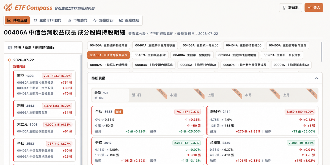Select ETF 00981A 主動統一台股增長
Viewport: 330px width, 165px height.
click(282, 55)
